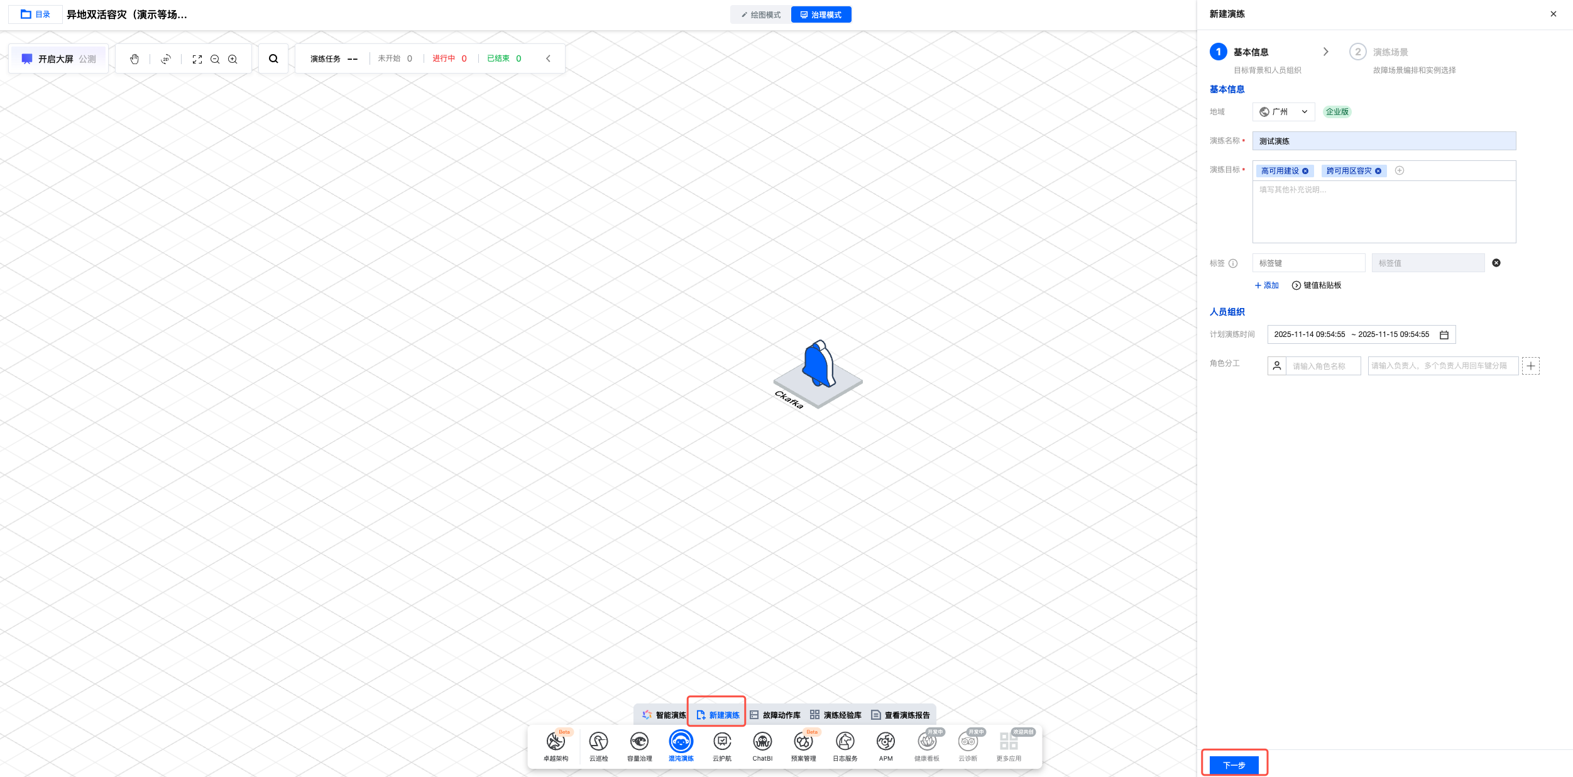Open the 广州 region dropdown
1573x777 pixels.
pyautogui.click(x=1284, y=112)
